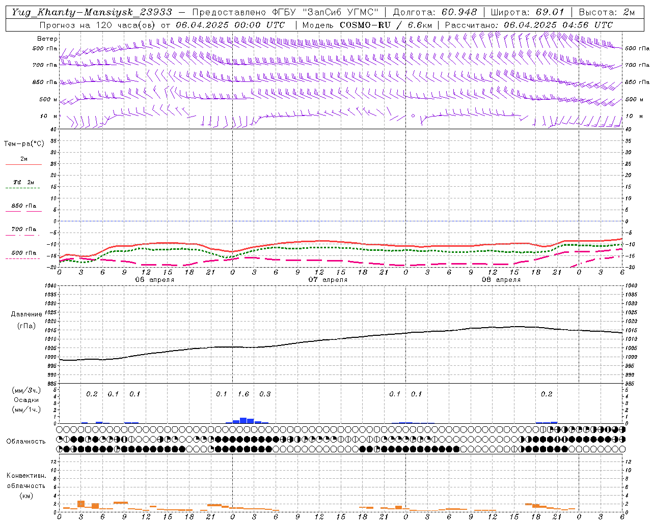This screenshot has height=521, width=652.
Task: Click the (мм/1ч.) unit label
Action: (26, 410)
